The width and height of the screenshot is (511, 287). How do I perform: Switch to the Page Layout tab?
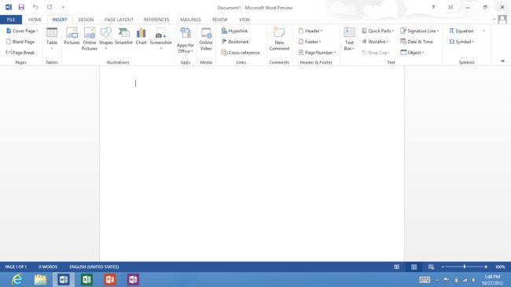(x=119, y=20)
